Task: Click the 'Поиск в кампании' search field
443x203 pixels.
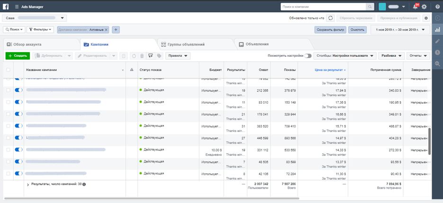Action: click(x=324, y=7)
